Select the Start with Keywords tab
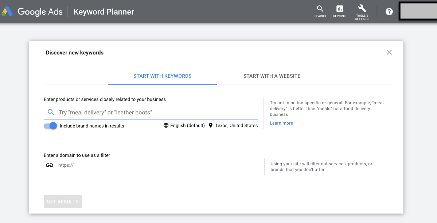 [163, 76]
